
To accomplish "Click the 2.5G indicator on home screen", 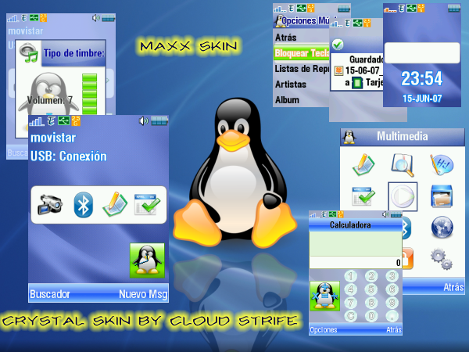I will point(76,121).
